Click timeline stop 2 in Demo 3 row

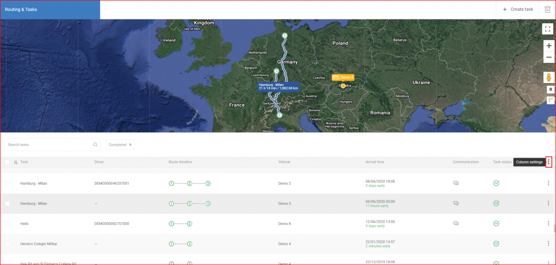coord(189,204)
